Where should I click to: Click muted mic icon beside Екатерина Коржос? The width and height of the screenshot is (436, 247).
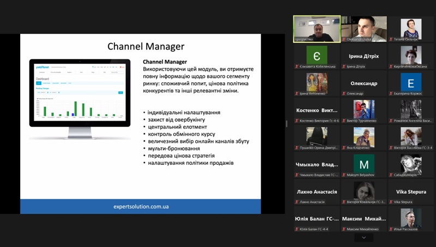[391, 94]
